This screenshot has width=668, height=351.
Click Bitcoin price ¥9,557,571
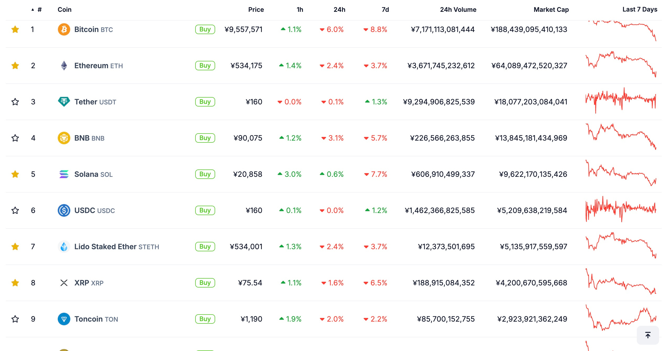tap(243, 29)
